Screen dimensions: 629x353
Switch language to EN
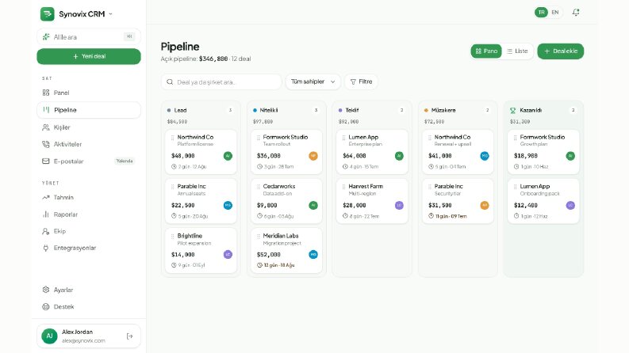[x=555, y=13]
